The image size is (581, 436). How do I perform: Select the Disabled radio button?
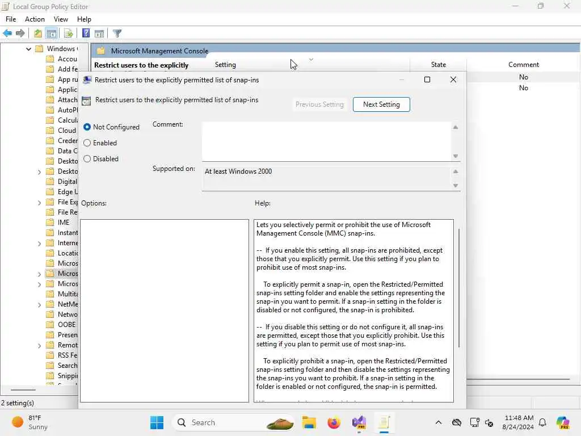[x=87, y=159]
